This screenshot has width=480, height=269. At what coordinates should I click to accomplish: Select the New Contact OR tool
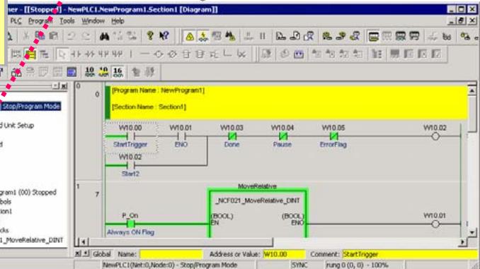(103, 54)
